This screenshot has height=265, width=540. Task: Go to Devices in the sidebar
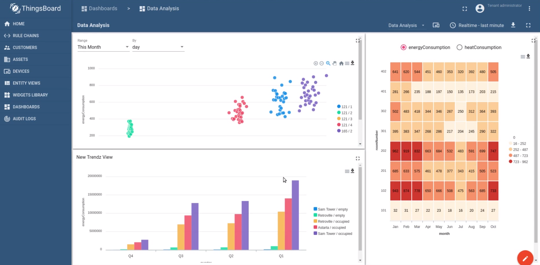(21, 71)
